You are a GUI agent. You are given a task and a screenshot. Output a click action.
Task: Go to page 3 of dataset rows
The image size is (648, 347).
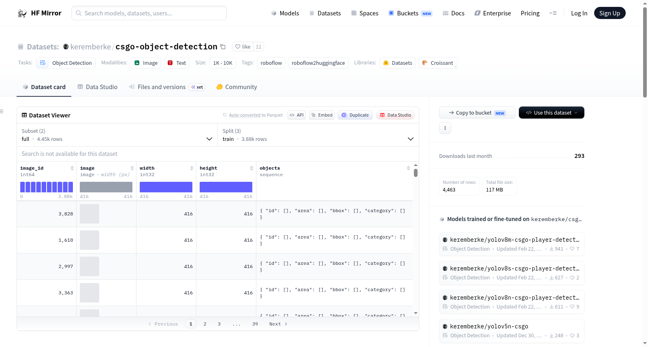(219, 324)
